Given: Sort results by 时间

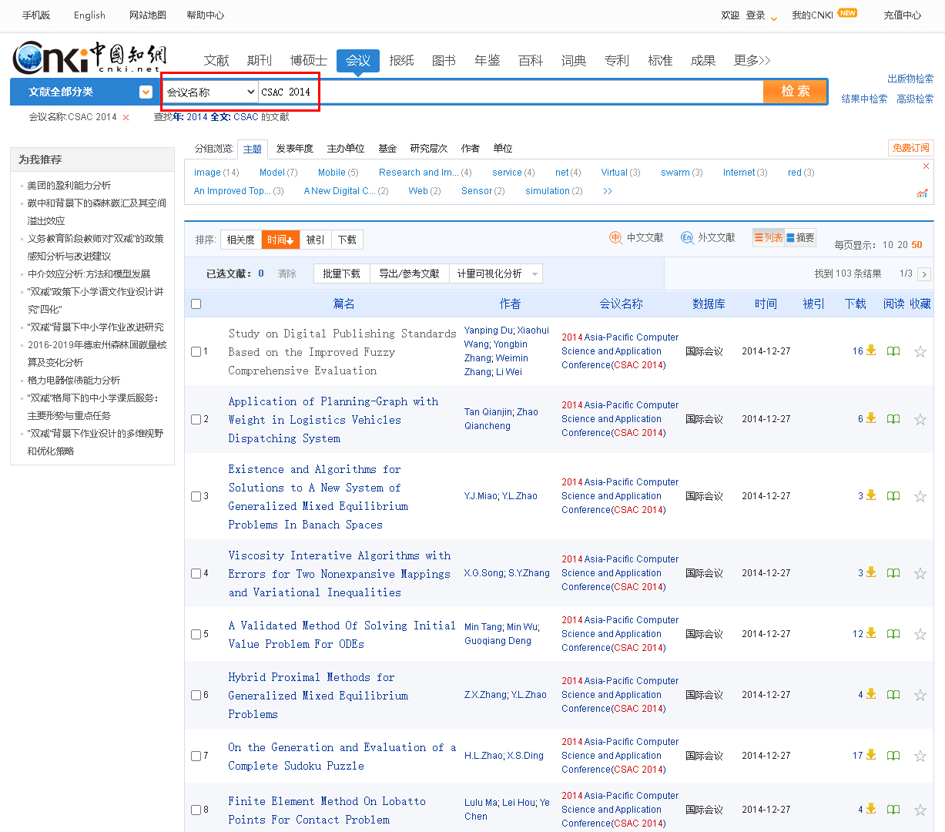Looking at the screenshot, I should click(x=280, y=240).
